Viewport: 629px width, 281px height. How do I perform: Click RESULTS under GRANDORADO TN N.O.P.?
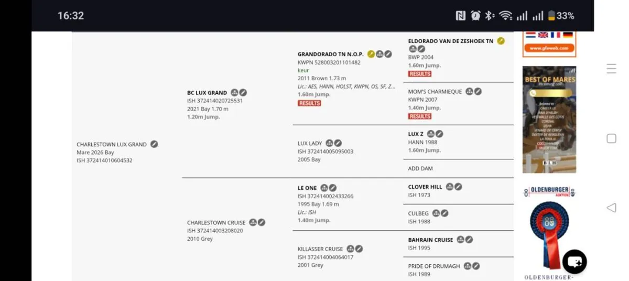309,103
